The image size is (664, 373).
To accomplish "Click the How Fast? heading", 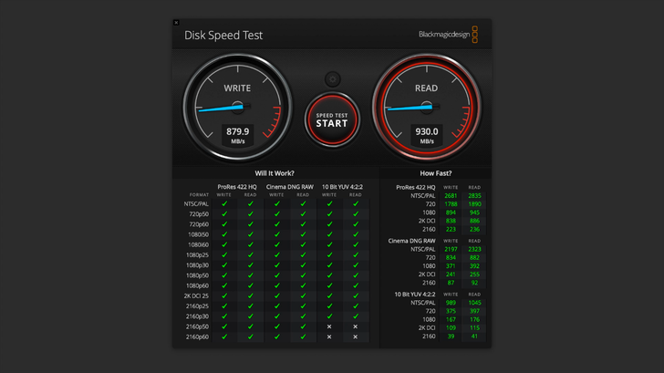I will click(436, 173).
